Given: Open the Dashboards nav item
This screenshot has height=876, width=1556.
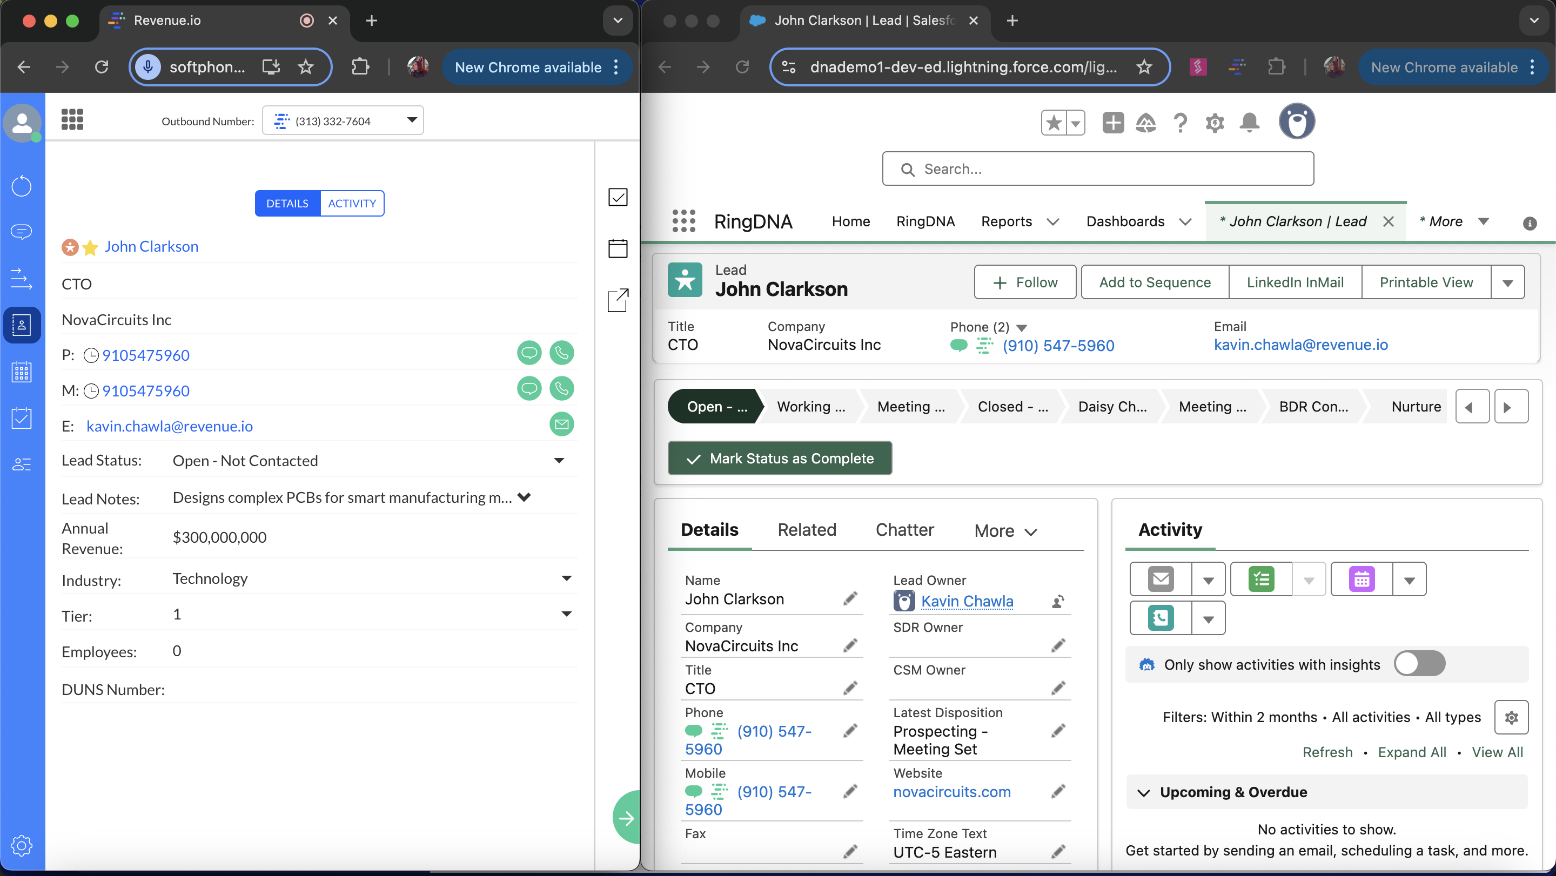Looking at the screenshot, I should click(1125, 221).
